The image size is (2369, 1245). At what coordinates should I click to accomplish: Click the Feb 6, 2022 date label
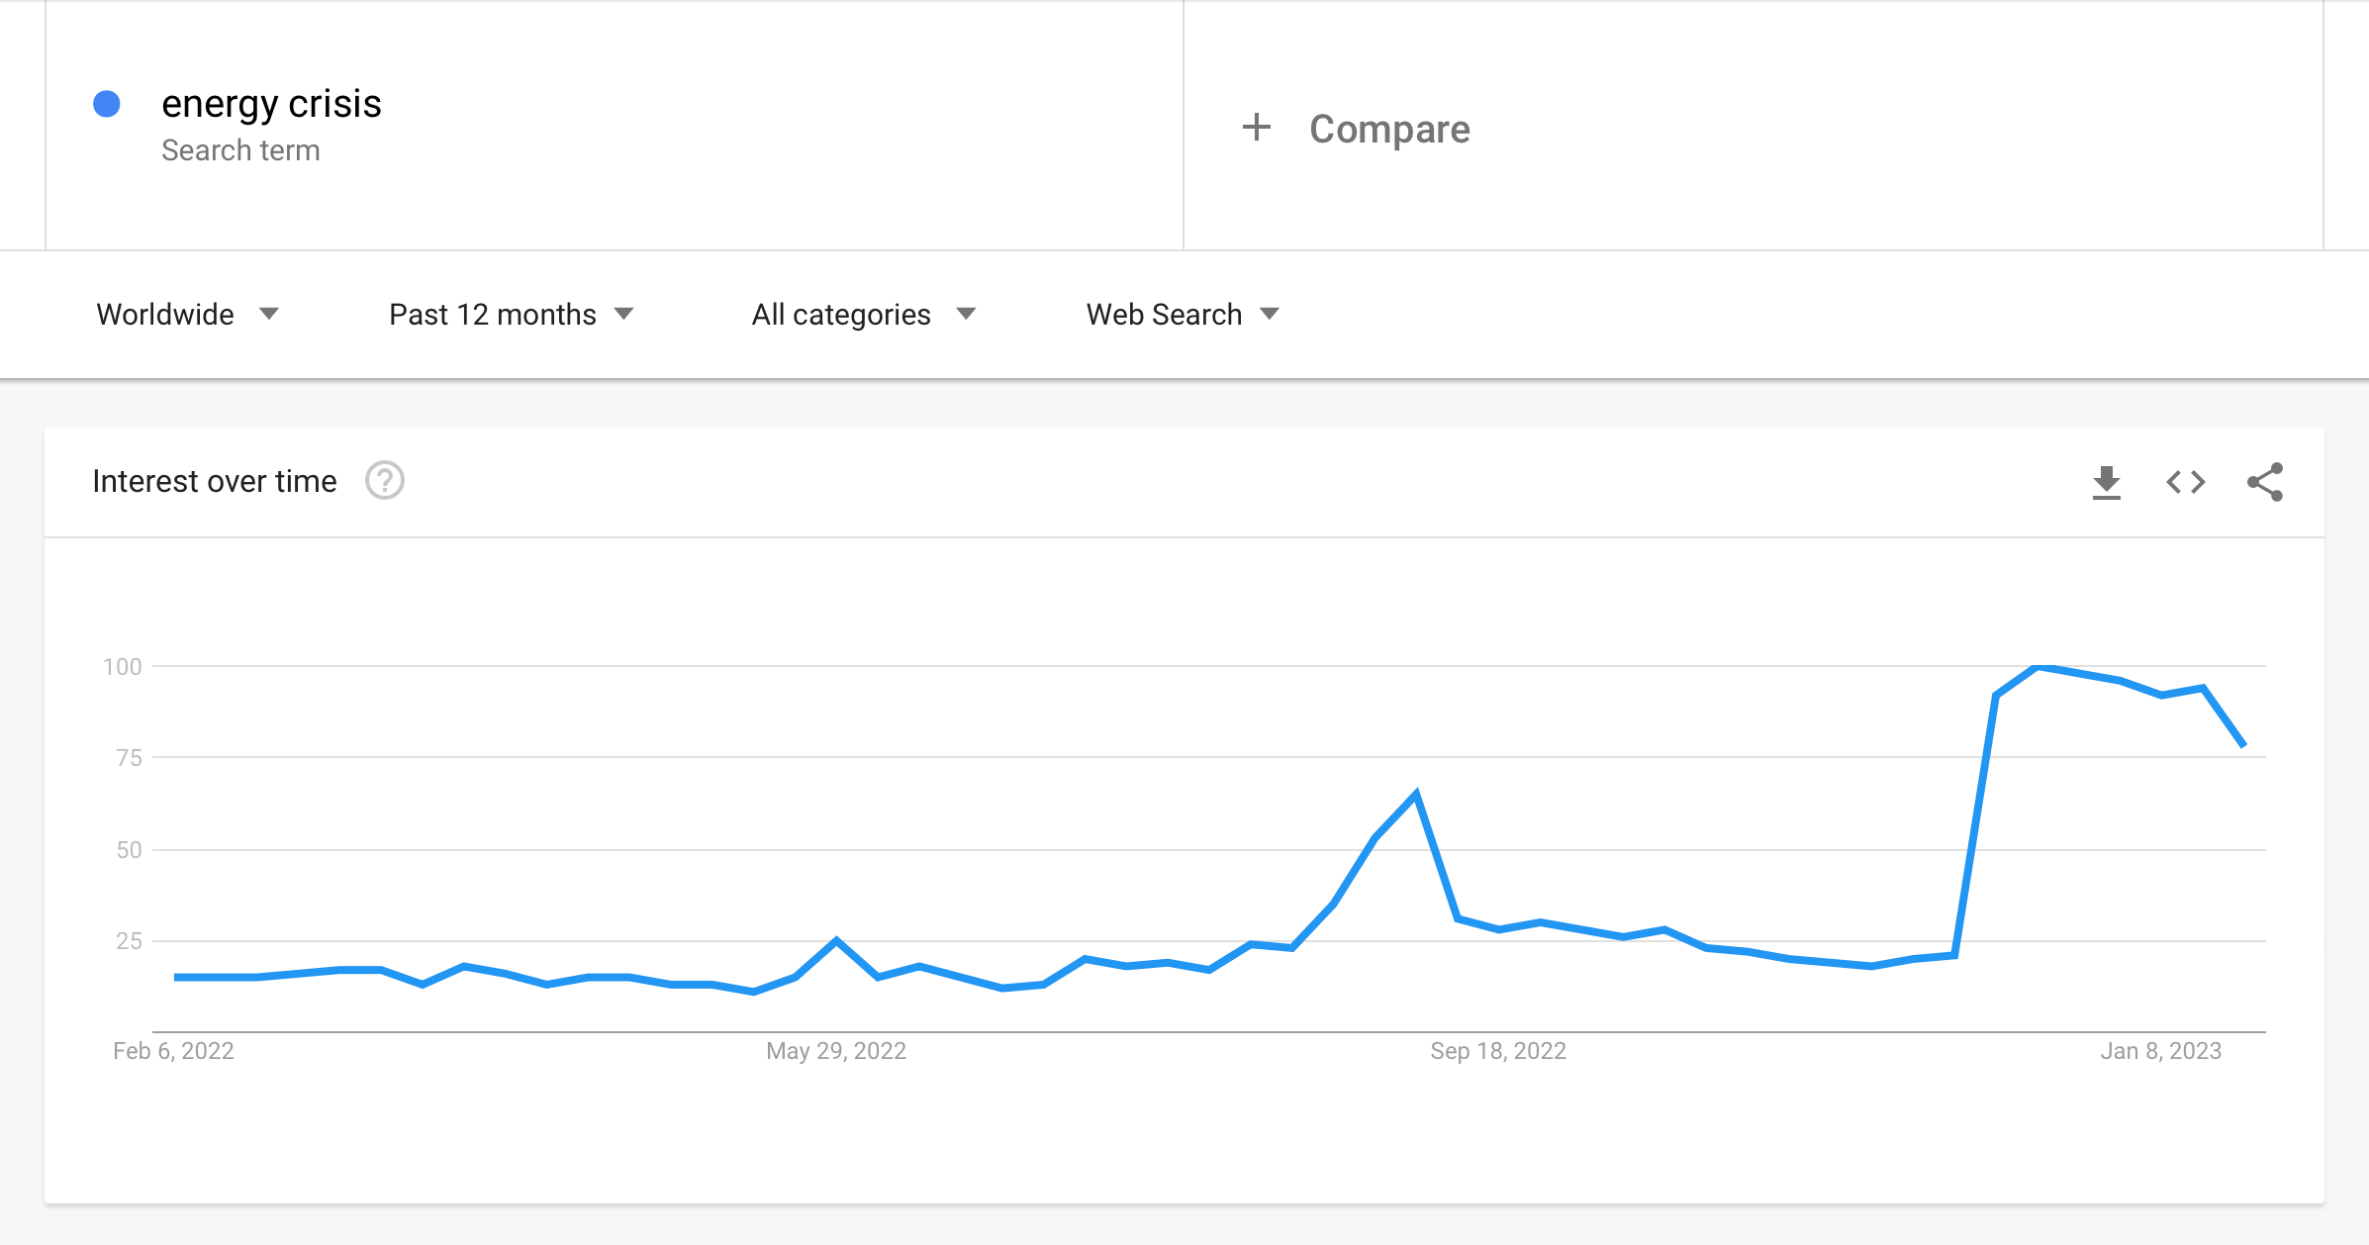coord(174,1051)
